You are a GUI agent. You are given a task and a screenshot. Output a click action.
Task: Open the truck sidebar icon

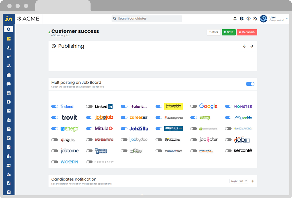(9, 84)
